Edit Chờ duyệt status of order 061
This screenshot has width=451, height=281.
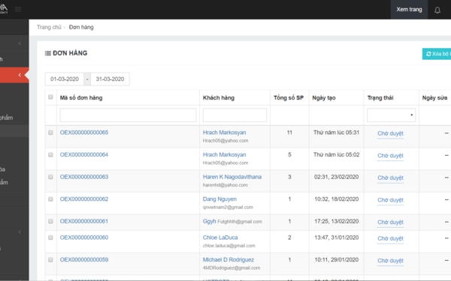click(390, 223)
